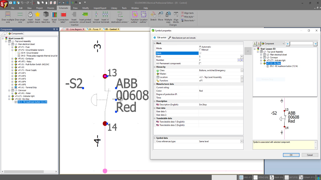Increase Number with plus button

tap(242, 60)
